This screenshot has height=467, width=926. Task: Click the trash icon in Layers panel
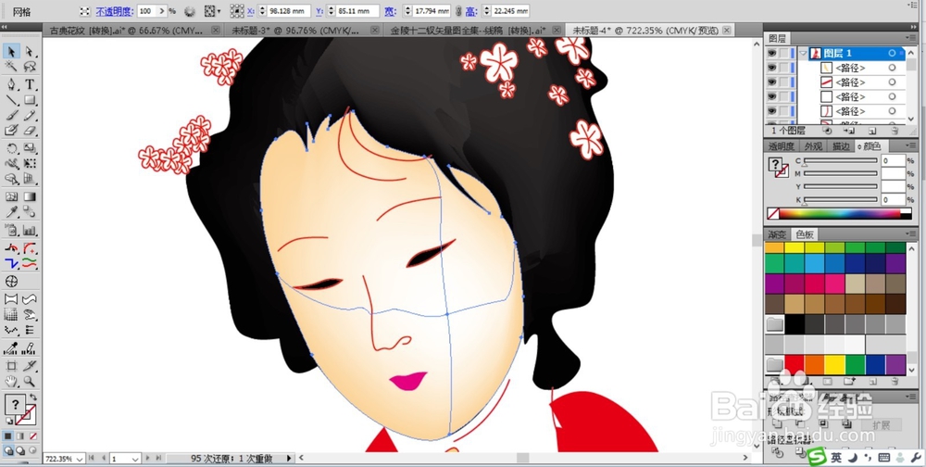point(895,131)
